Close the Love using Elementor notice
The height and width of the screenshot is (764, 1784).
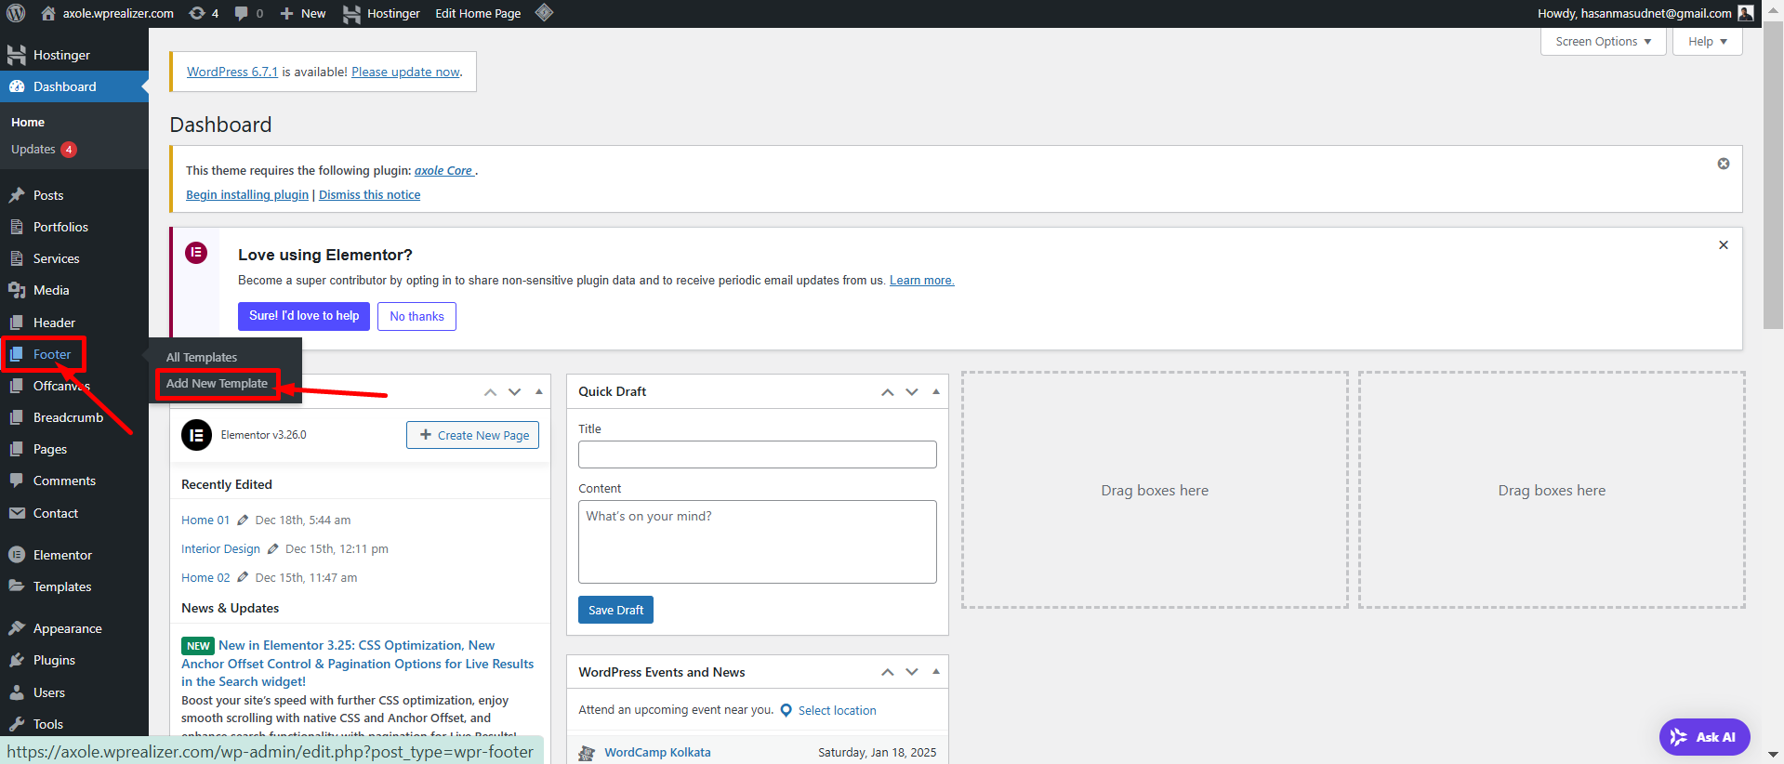tap(1724, 245)
